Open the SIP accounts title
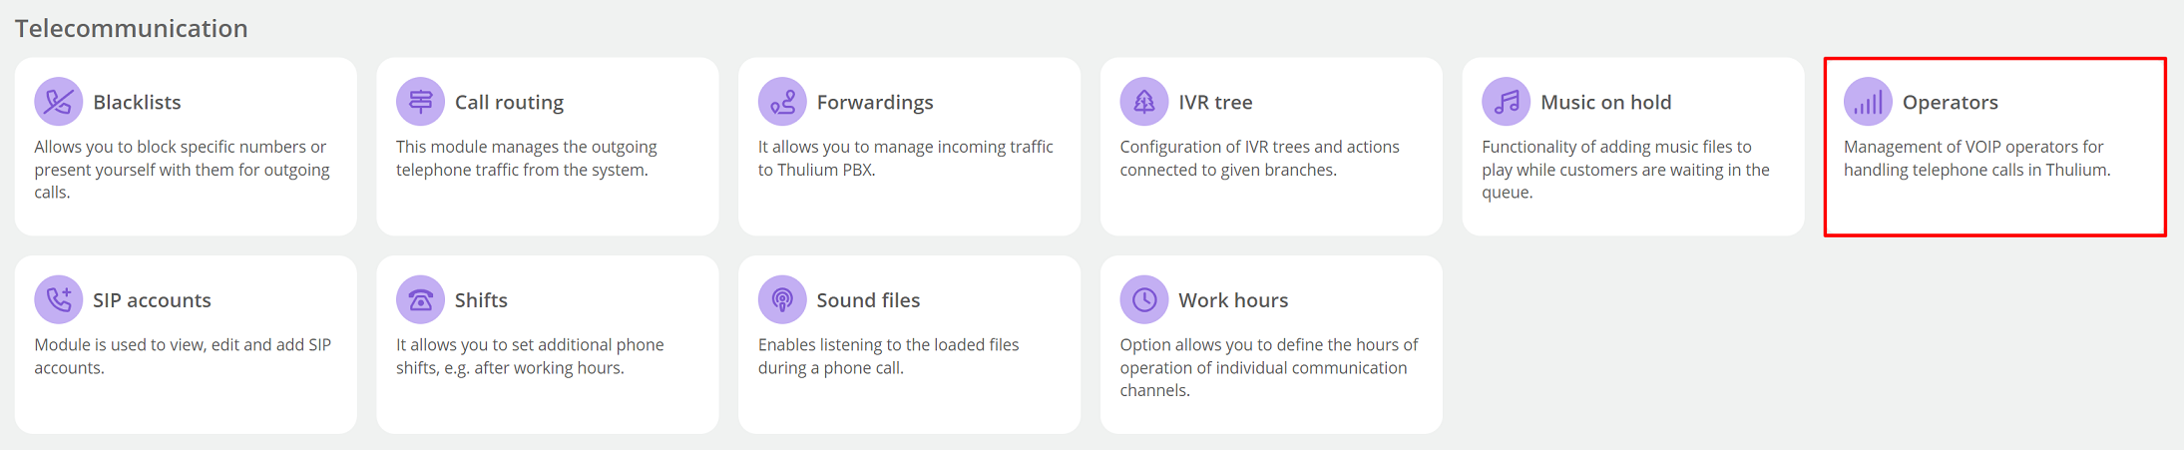 pyautogui.click(x=152, y=299)
